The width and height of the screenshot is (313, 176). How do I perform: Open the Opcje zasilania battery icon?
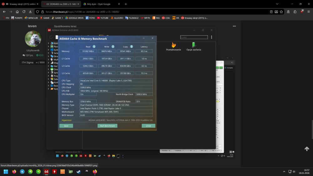pos(193,45)
